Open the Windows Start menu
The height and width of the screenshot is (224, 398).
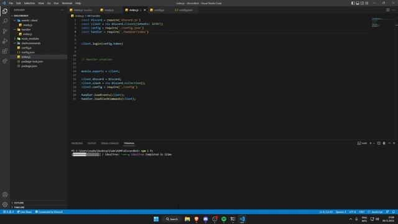(x=156, y=219)
